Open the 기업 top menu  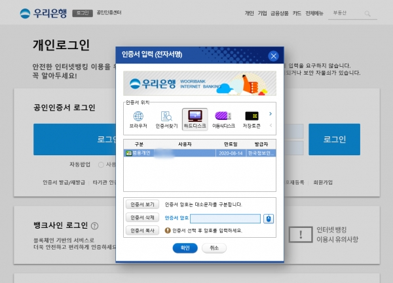262,13
